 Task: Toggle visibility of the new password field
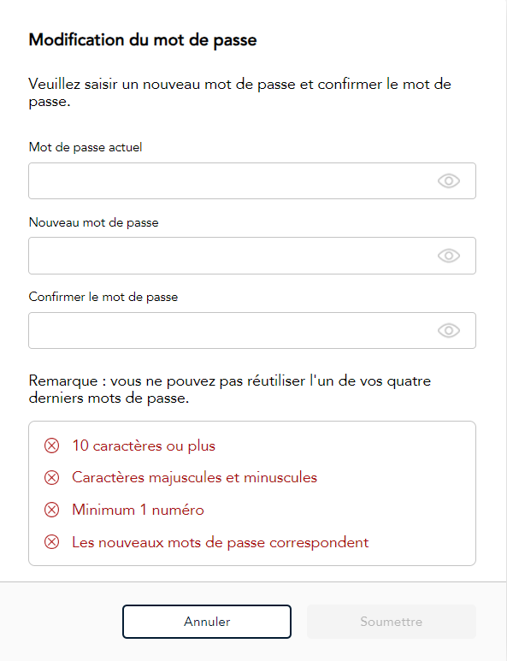(448, 256)
